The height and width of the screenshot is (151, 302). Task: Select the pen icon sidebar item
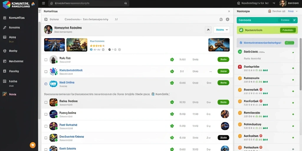coord(5,27)
